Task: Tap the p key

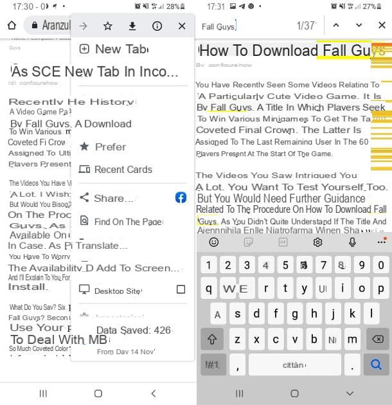Action: tap(381, 288)
